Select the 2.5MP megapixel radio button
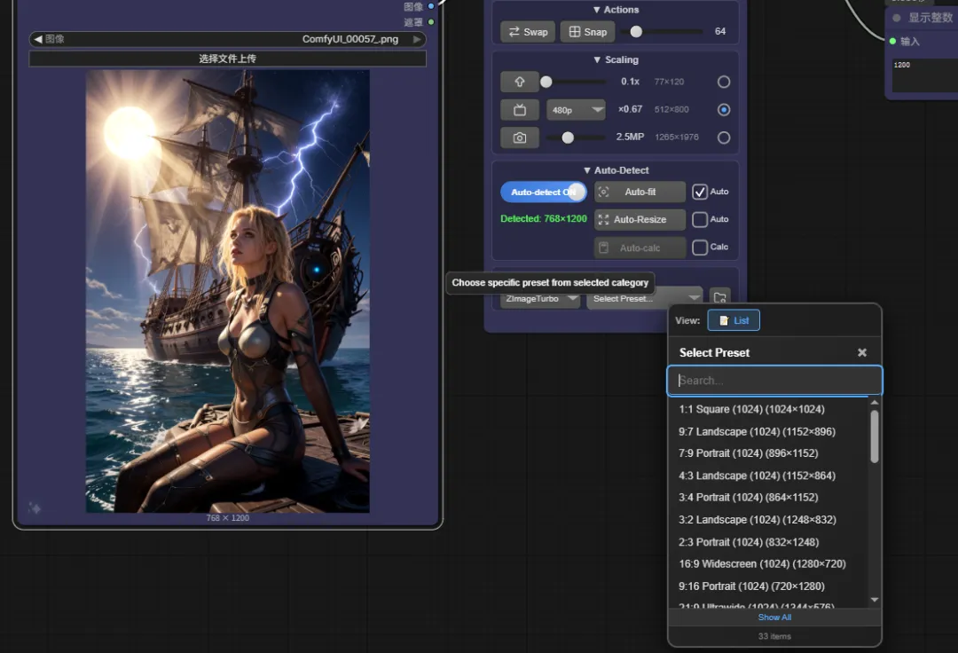The image size is (958, 653). point(724,138)
